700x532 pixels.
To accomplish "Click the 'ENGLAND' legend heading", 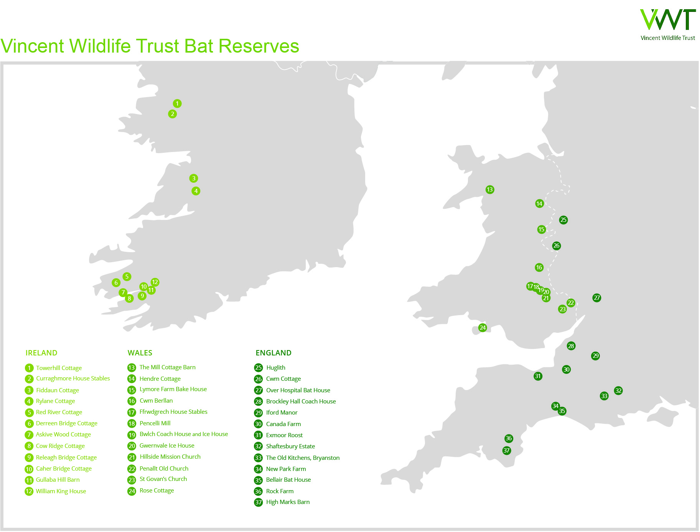I will 273,353.
